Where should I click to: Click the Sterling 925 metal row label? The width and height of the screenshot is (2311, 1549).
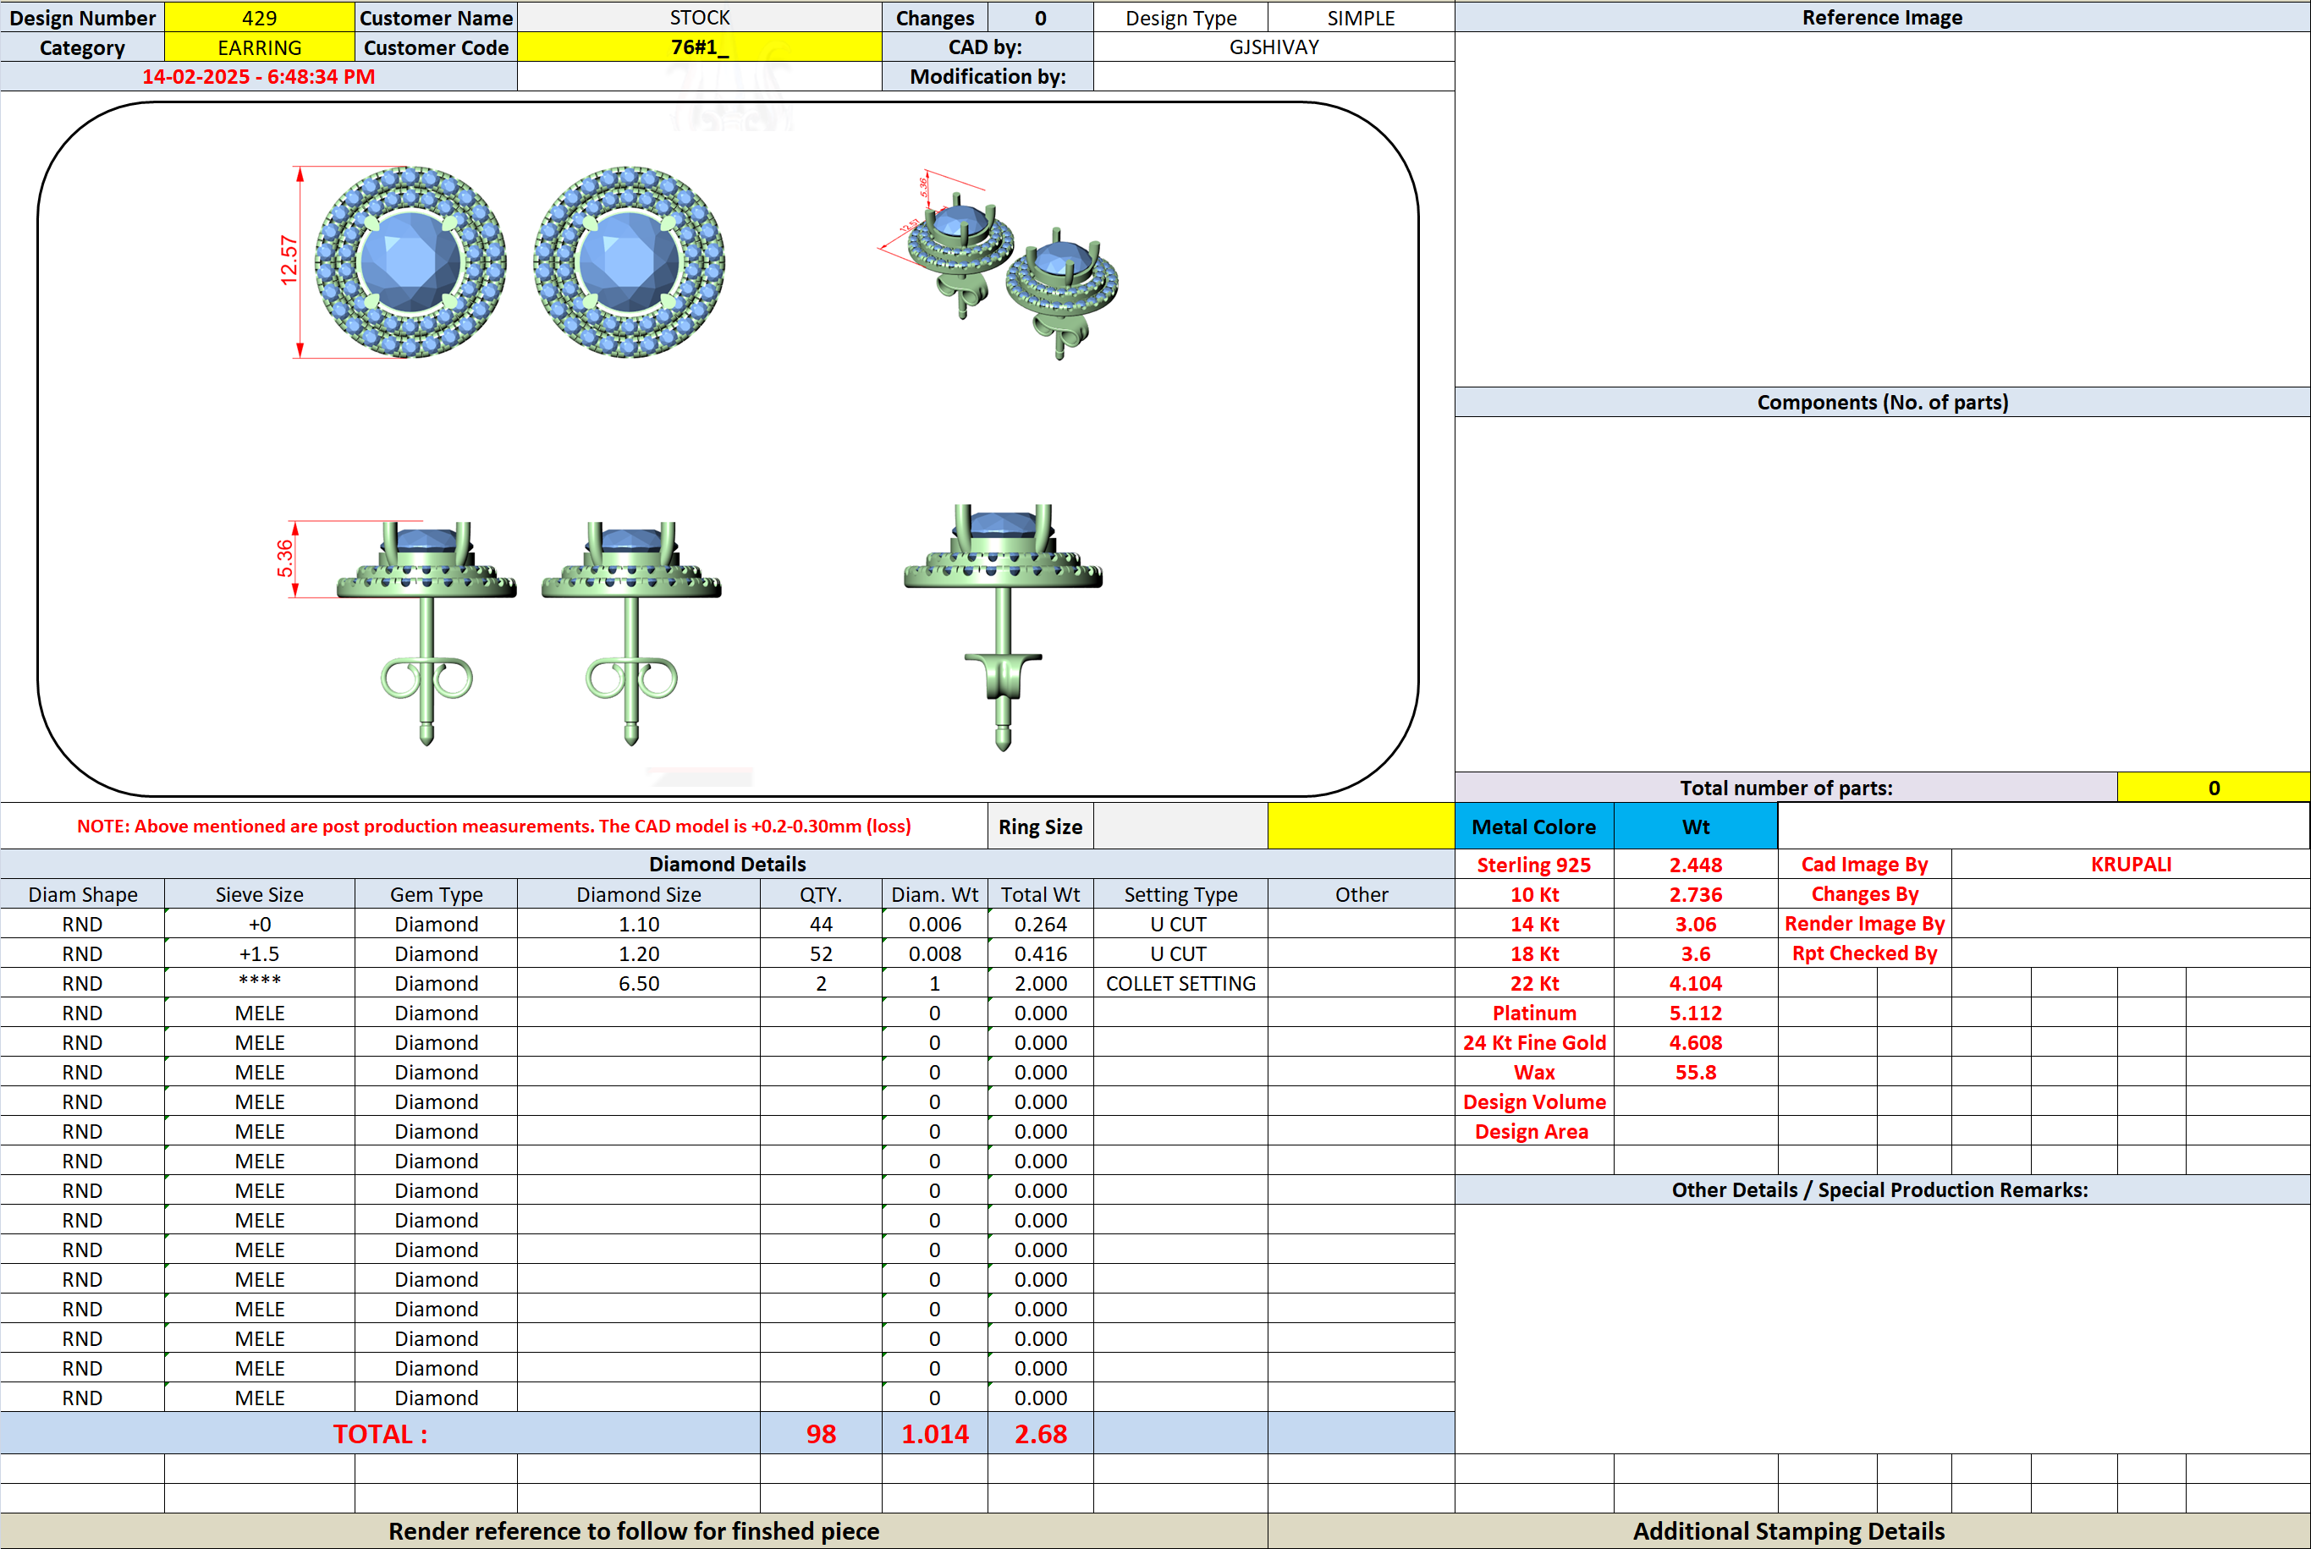1533,865
